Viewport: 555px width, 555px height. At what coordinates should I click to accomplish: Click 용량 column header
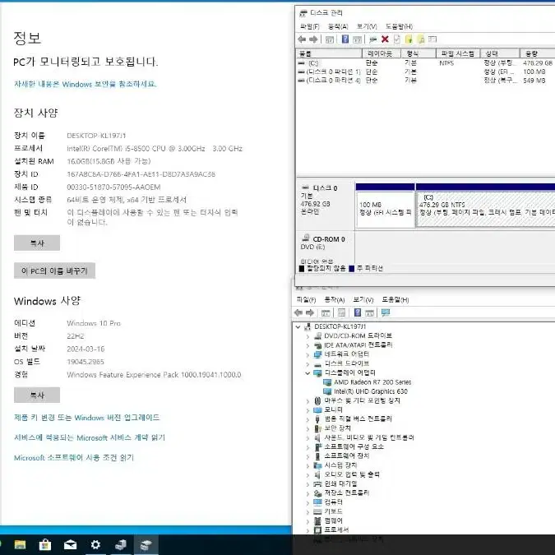point(537,53)
